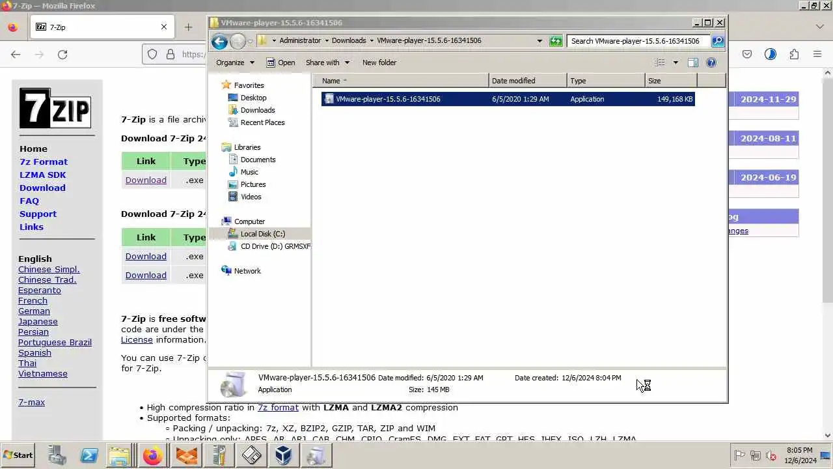833x469 pixels.
Task: Click the Explorer back navigation arrow
Action: click(x=219, y=41)
